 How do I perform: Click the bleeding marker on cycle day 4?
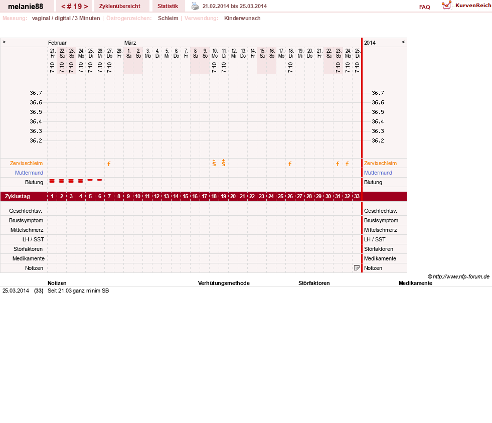coord(81,181)
